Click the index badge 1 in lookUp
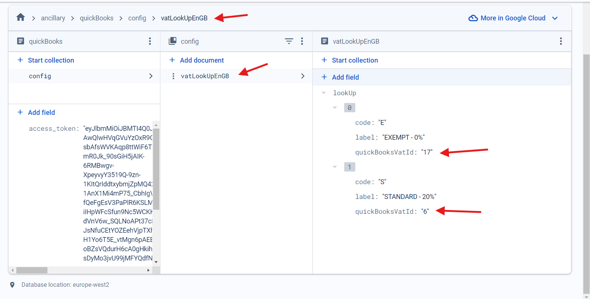The image size is (590, 299). click(349, 167)
